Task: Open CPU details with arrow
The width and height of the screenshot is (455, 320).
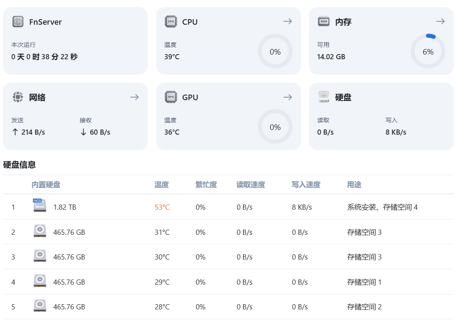Action: click(x=288, y=21)
